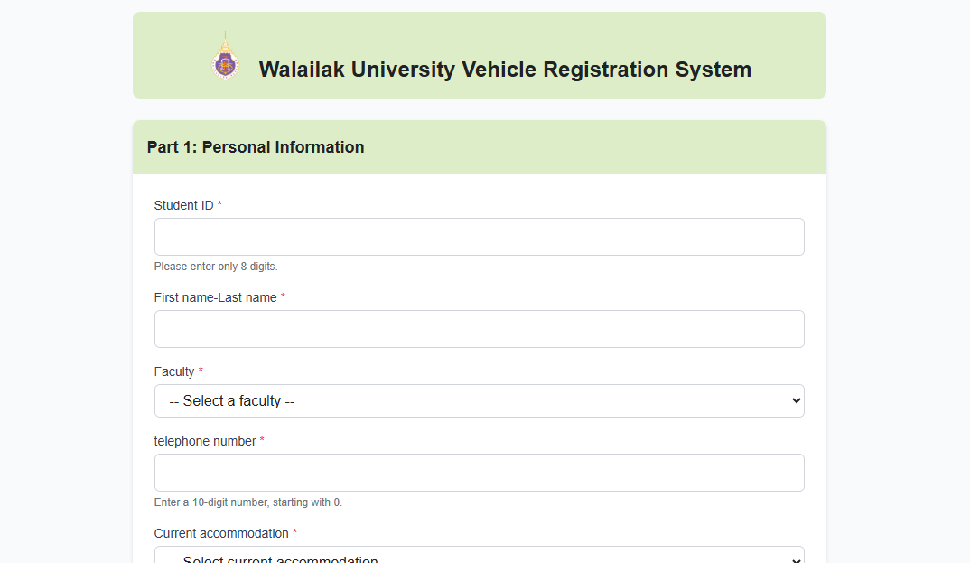Click the Faculty field label
Screen dimensions: 970x563
(174, 371)
